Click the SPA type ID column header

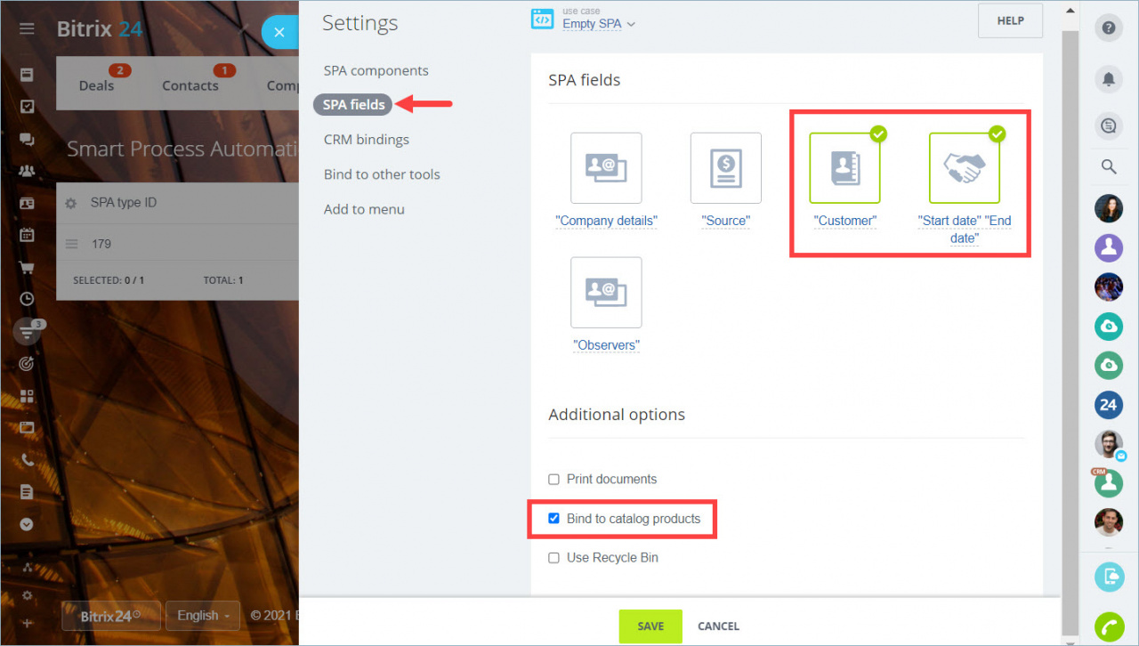tap(124, 203)
